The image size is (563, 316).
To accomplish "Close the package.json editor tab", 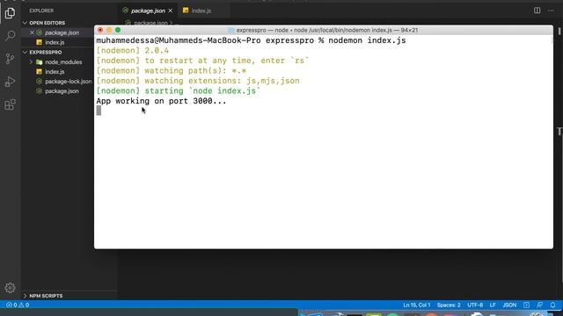I will (170, 11).
